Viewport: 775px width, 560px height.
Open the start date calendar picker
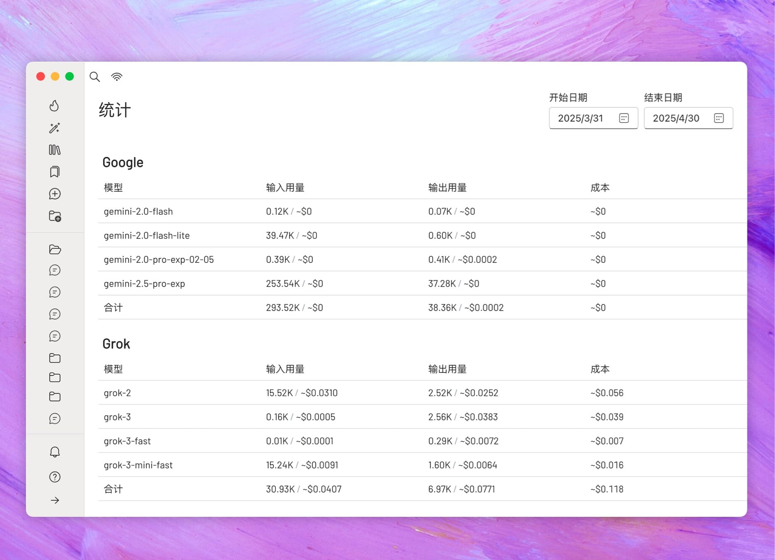coord(624,118)
